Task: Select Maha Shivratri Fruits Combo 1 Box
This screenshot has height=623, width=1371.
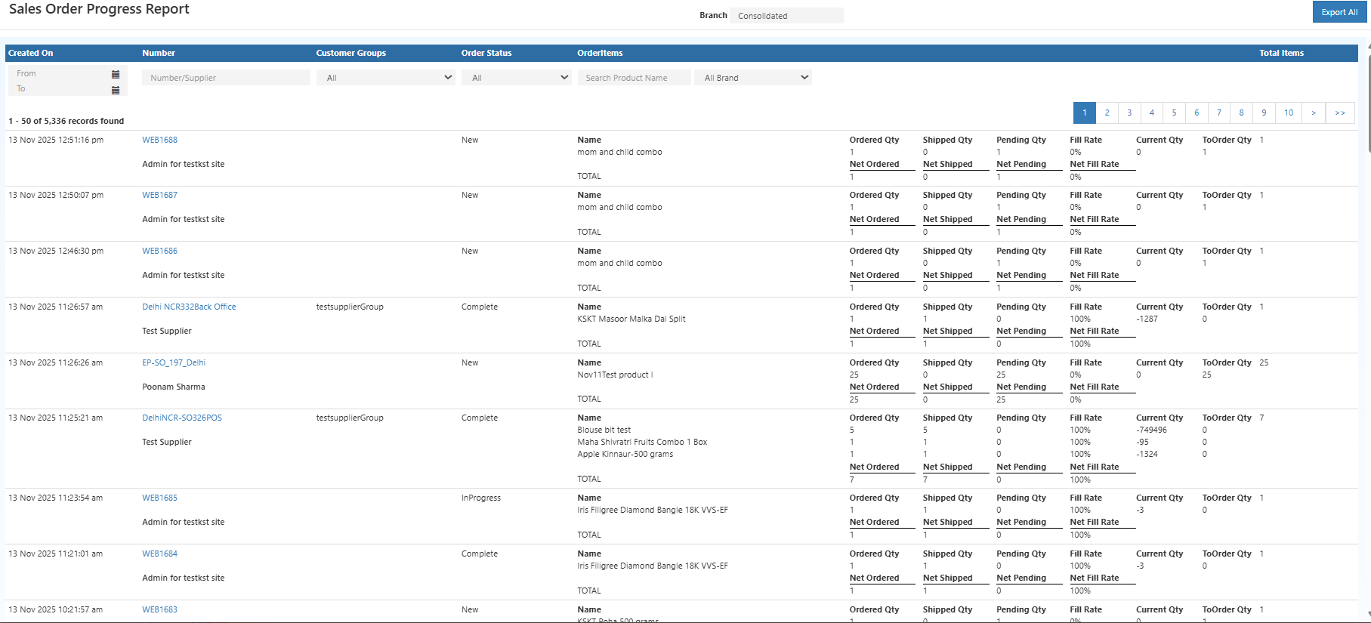Action: [643, 442]
